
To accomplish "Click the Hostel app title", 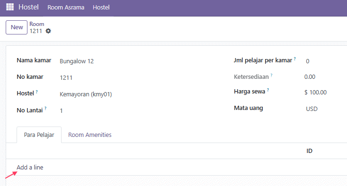I will 28,7.
